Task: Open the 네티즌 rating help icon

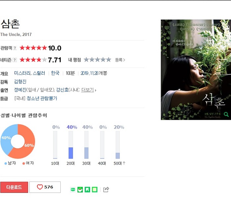Action: pyautogui.click(x=15, y=60)
